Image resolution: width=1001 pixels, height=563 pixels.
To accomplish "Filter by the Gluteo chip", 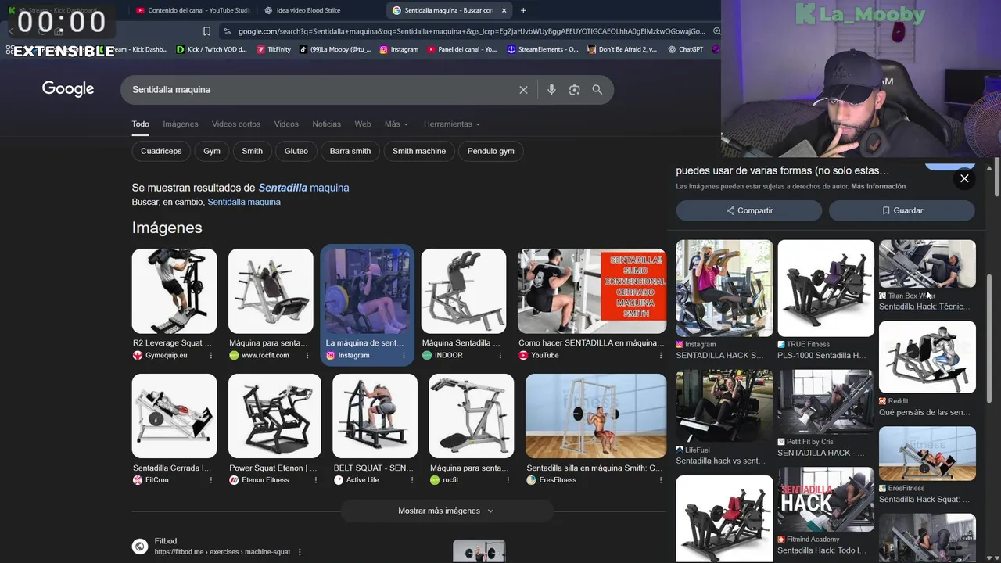I will pos(296,151).
